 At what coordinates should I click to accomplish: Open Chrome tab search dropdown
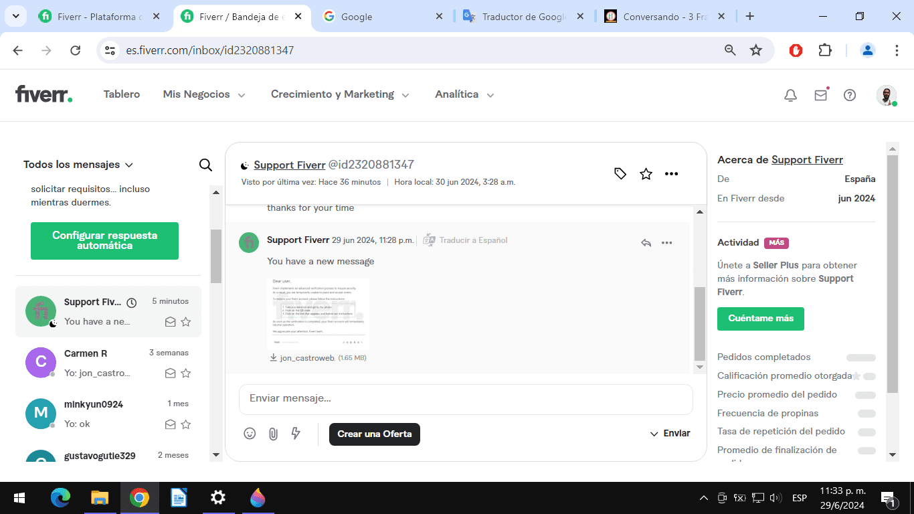click(x=15, y=16)
